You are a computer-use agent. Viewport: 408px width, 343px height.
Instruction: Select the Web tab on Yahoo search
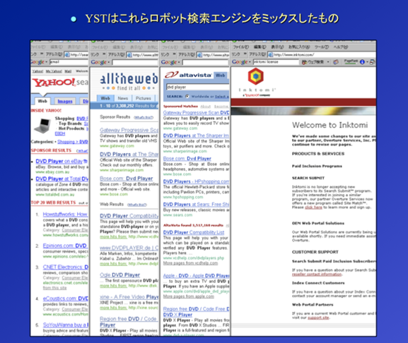[42, 101]
